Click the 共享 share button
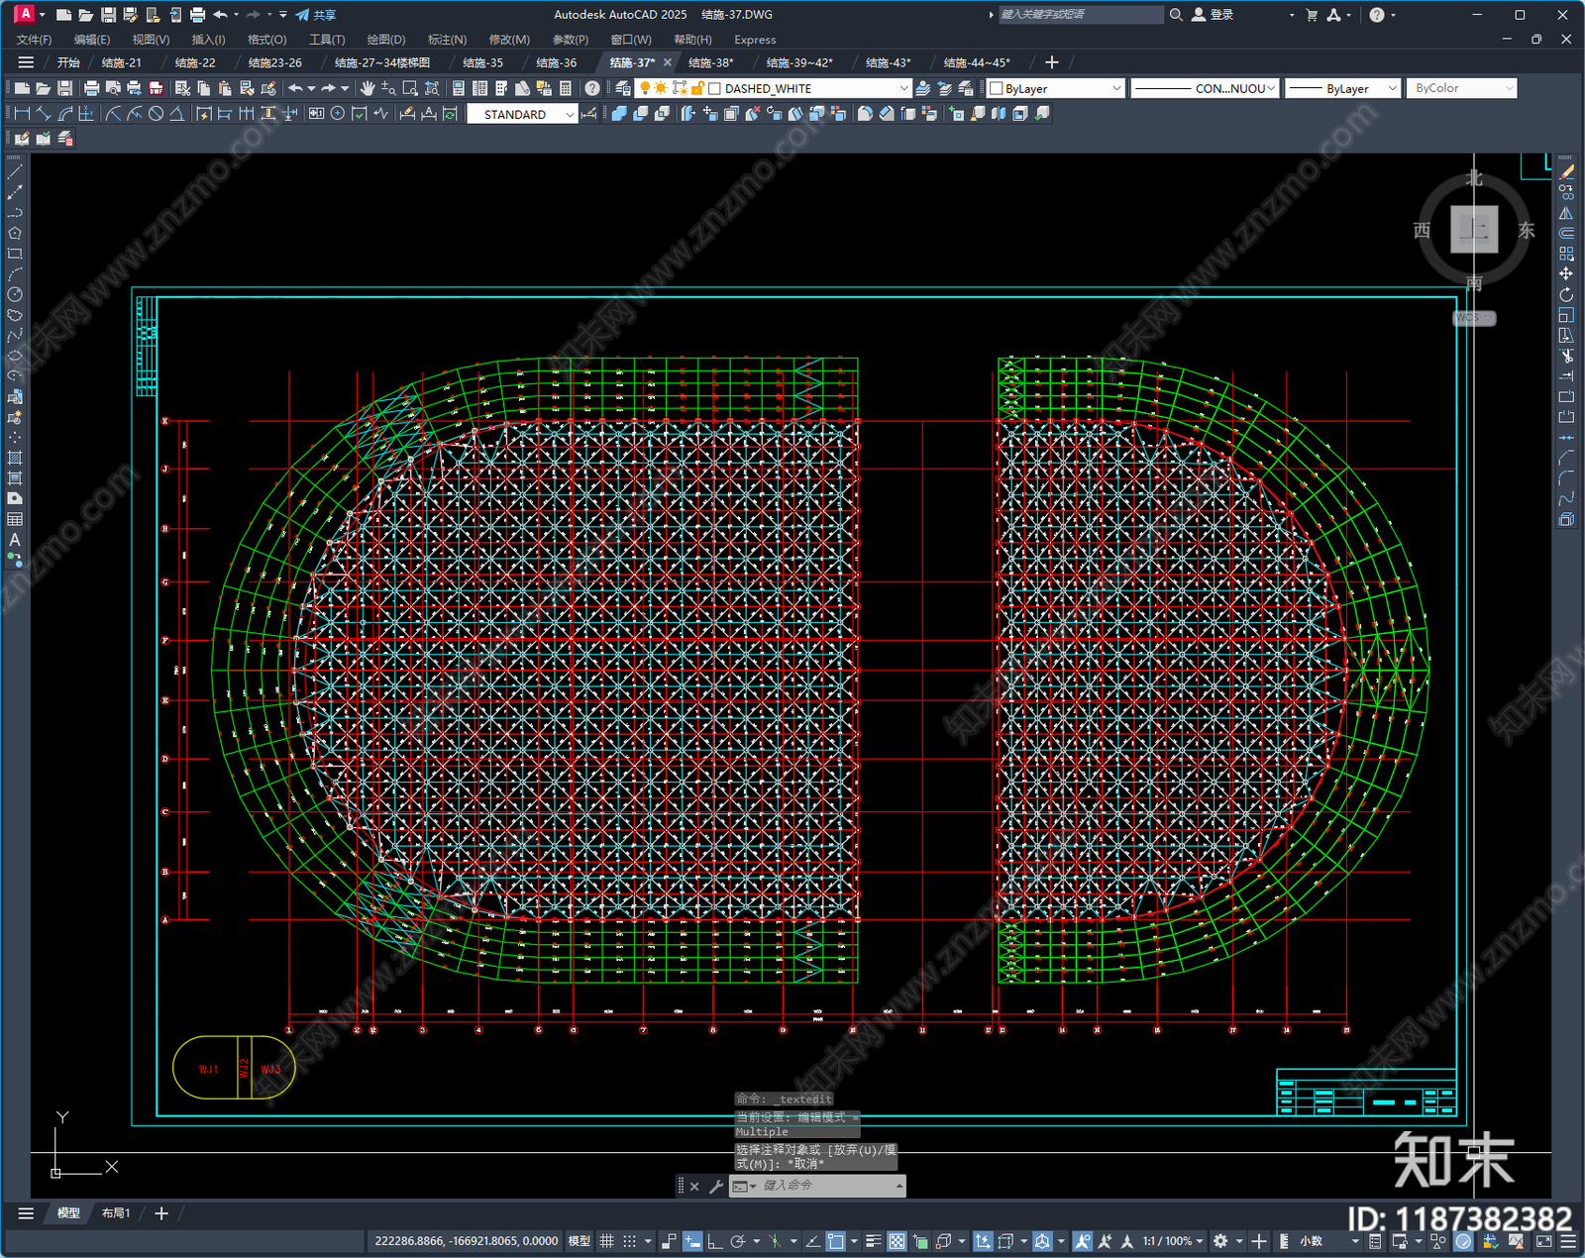The image size is (1585, 1258). point(316,15)
